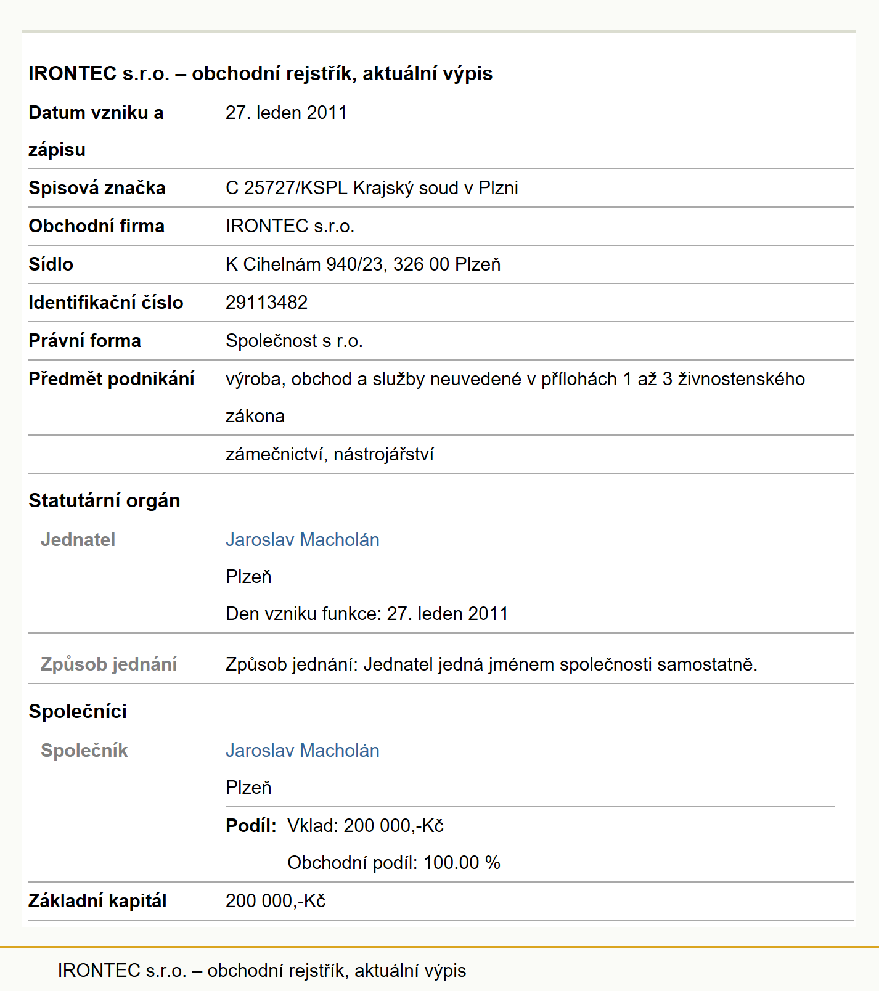Click the 'Sídlo' label
Viewport: 879px width, 991px height.
click(51, 264)
